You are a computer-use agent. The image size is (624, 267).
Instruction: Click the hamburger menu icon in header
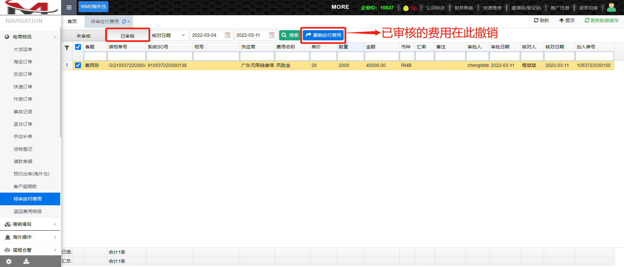tap(69, 7)
